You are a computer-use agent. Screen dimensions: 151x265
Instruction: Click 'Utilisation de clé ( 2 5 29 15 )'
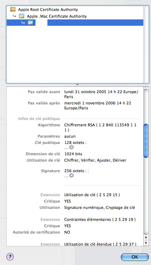pos(92,195)
